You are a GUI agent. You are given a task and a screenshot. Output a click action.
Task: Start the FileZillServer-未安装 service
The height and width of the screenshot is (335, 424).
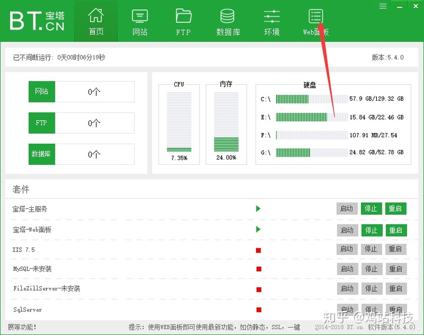coord(347,288)
